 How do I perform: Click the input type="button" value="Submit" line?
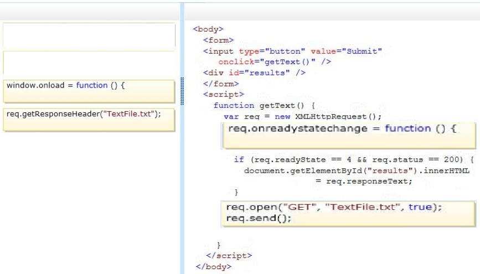click(292, 51)
